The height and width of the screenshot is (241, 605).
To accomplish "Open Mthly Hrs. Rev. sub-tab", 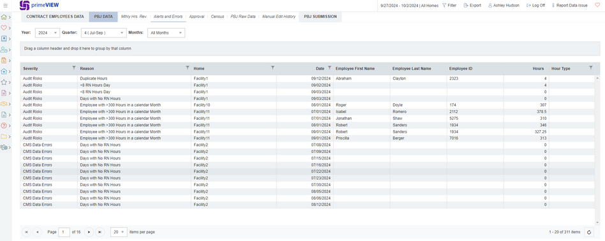I will [x=134, y=17].
